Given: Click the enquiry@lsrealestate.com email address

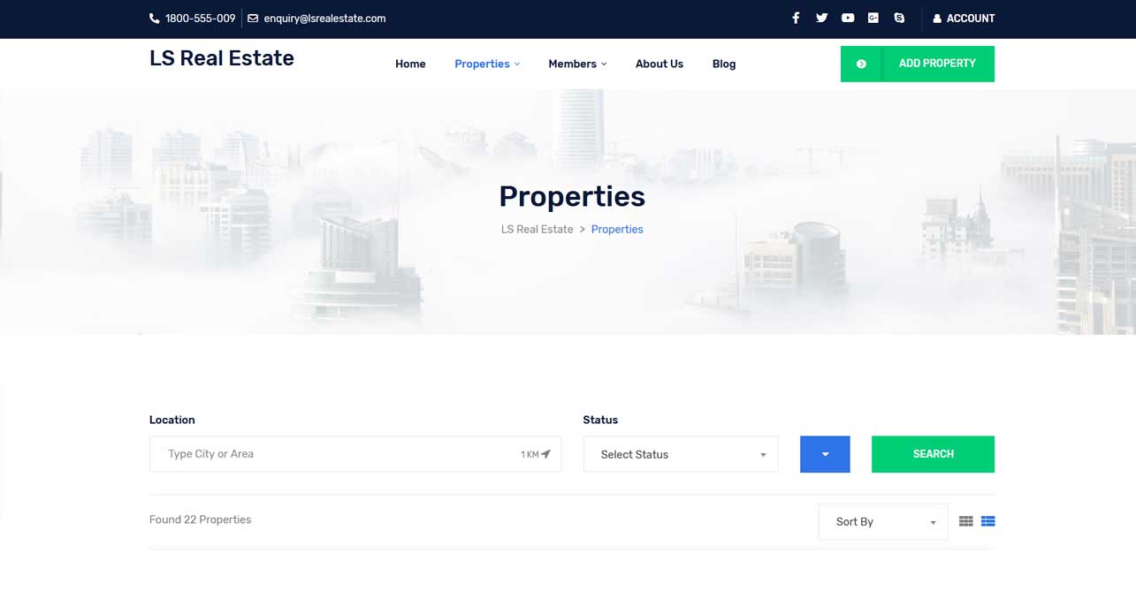Looking at the screenshot, I should click(x=324, y=19).
